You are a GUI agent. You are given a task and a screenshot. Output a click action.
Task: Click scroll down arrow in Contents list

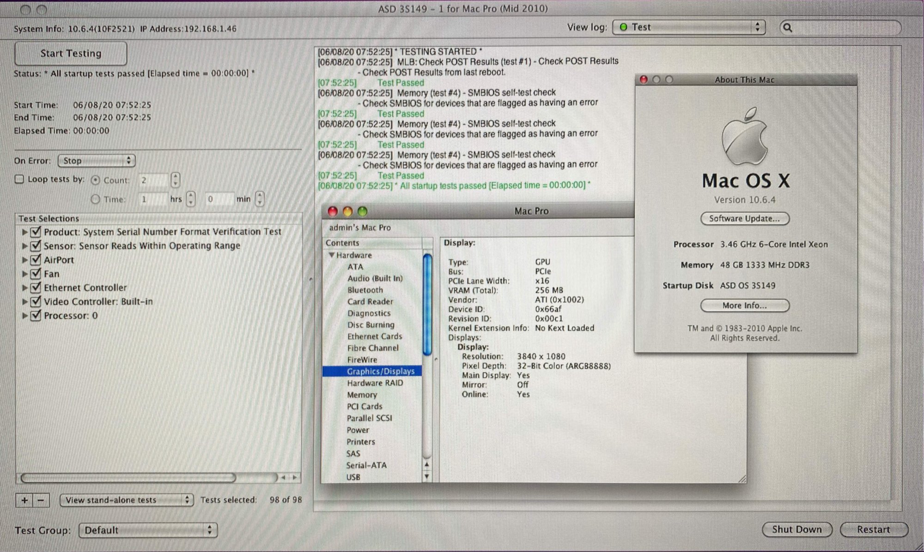click(427, 476)
